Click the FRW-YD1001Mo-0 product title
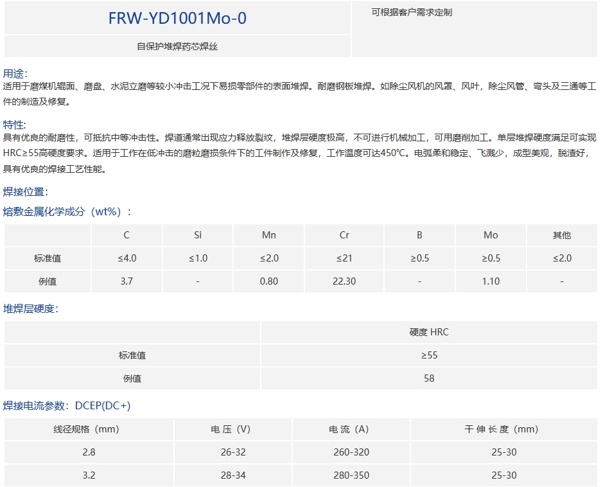This screenshot has height=487, width=603. (177, 18)
